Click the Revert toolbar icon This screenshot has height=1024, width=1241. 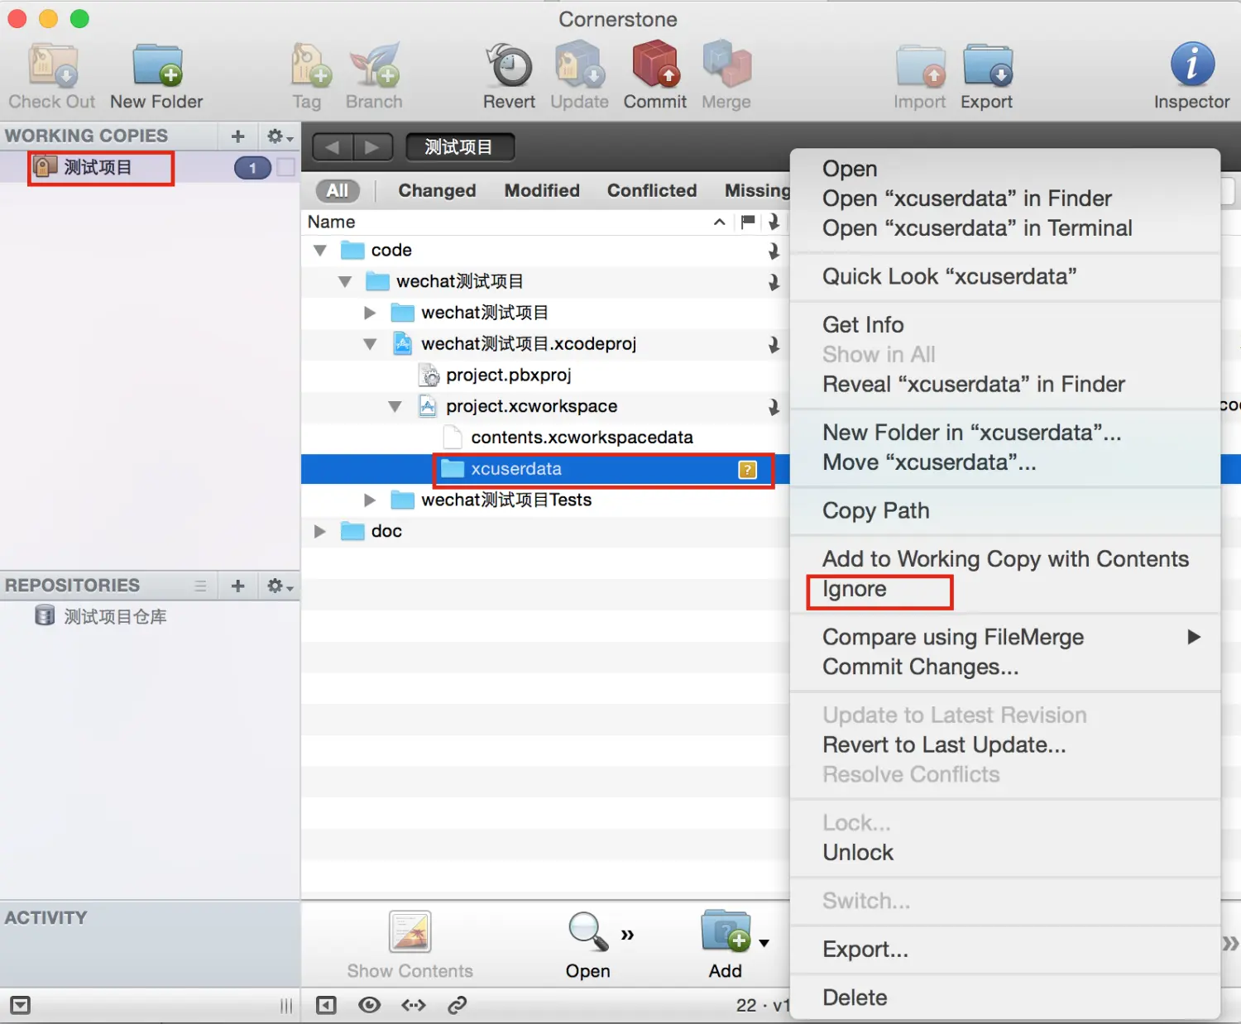click(510, 65)
